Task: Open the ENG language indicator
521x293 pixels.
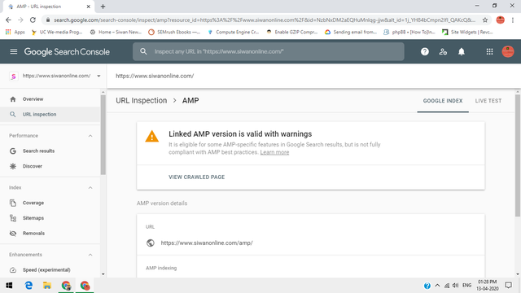Action: 466,286
